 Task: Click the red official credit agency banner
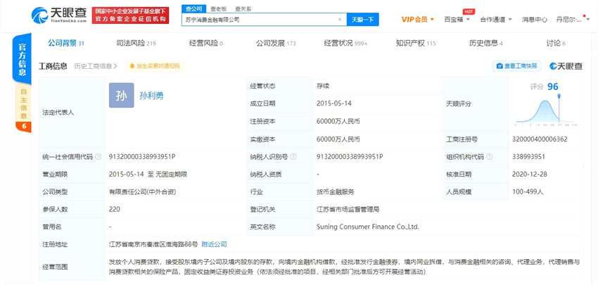click(130, 15)
